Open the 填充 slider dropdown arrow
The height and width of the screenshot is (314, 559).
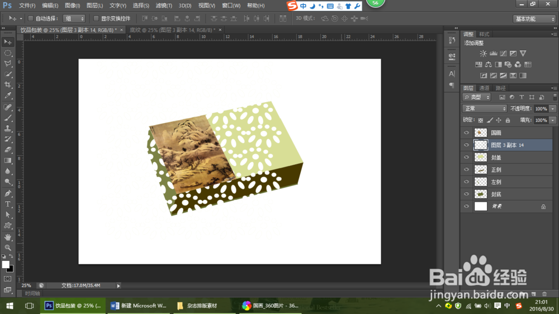pyautogui.click(x=553, y=120)
